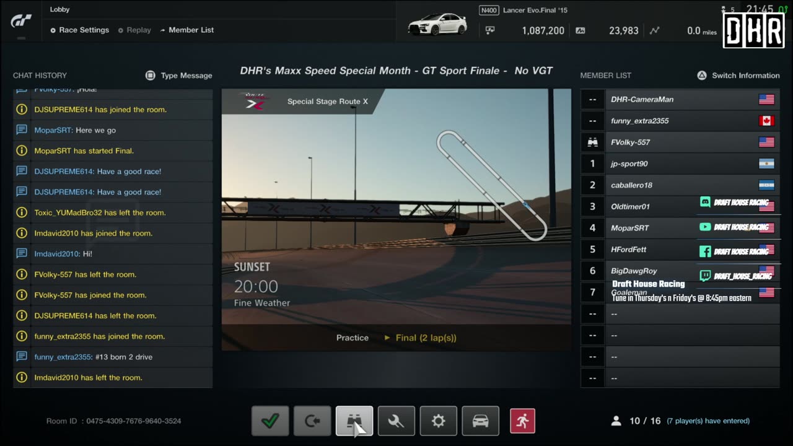Click the track layout map outline

click(492, 185)
